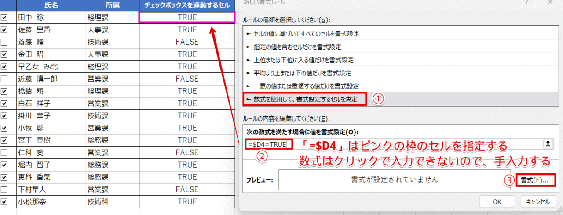This screenshot has width=563, height=215.
Task: Select the name cell 下村隼人
Action: click(51, 190)
